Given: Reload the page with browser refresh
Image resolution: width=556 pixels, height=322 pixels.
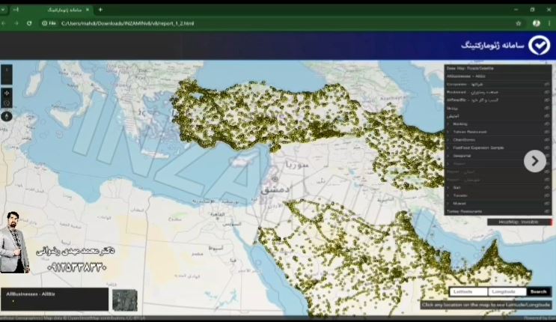Looking at the screenshot, I should [x=29, y=23].
